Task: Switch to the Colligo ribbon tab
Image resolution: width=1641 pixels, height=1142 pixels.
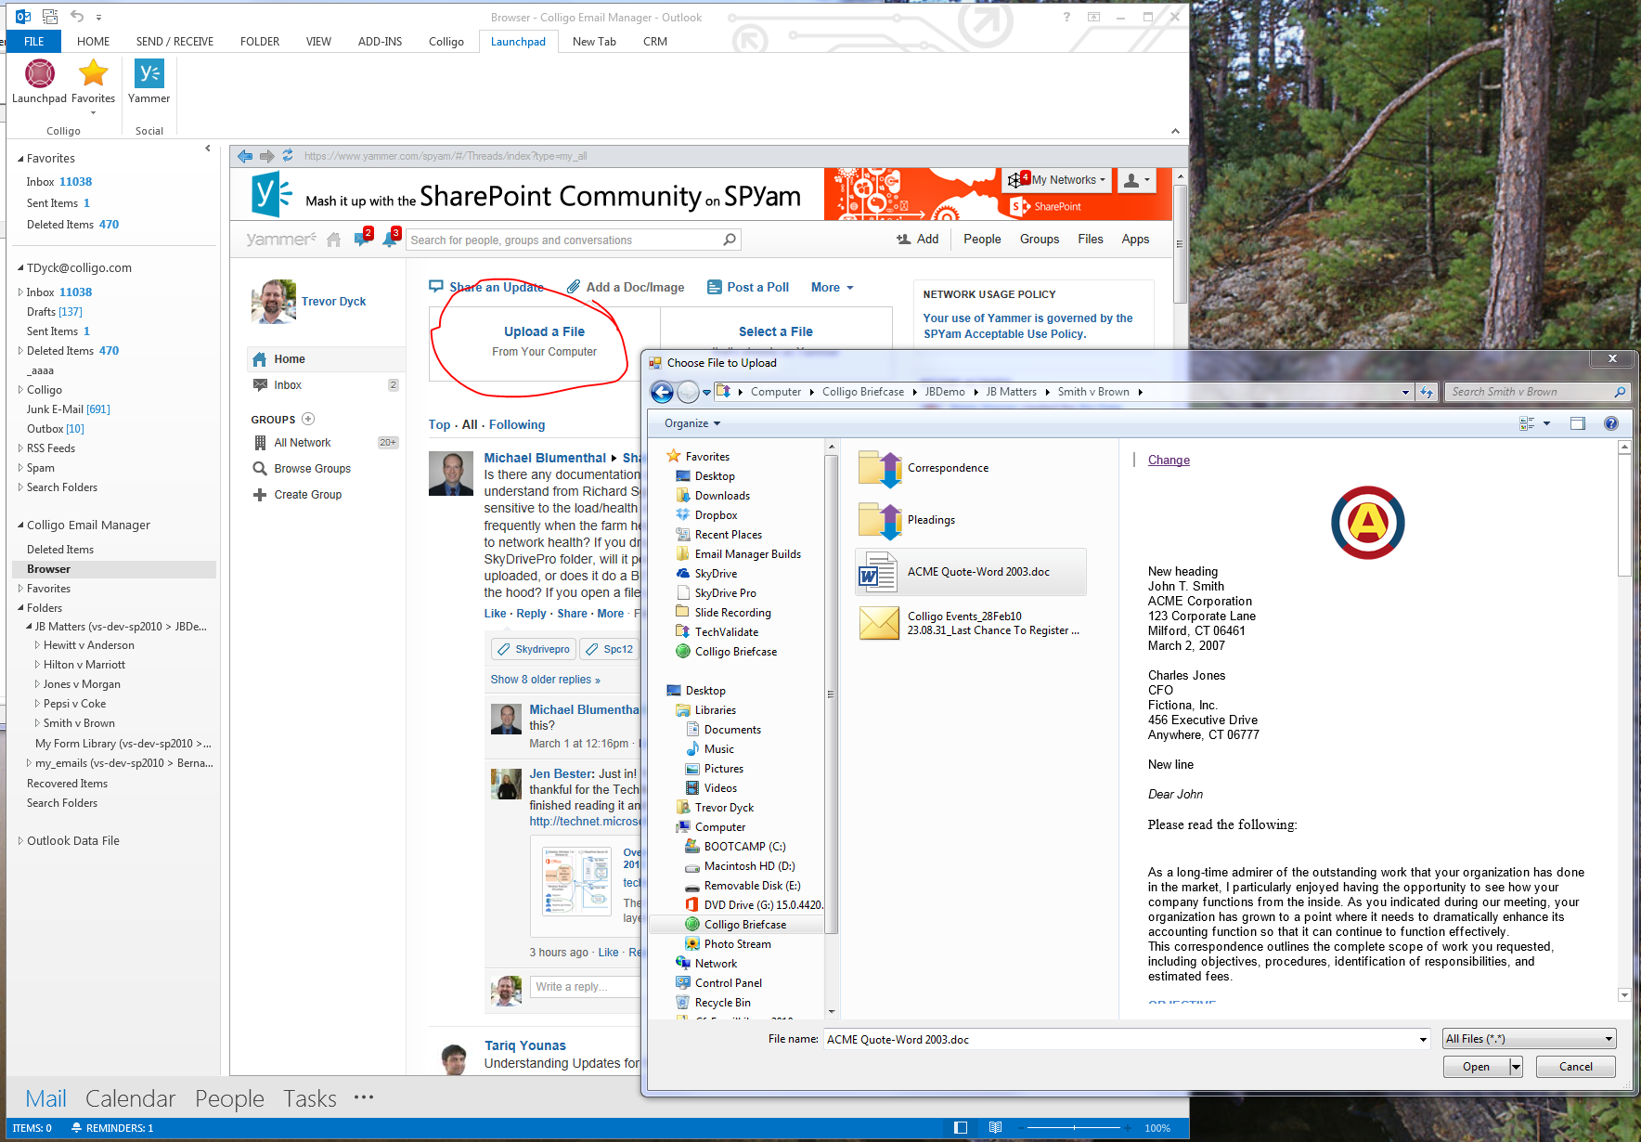Action: (x=446, y=42)
